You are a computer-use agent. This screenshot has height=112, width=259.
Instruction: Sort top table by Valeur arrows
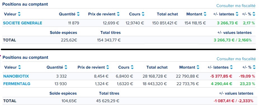coord(19,14)
